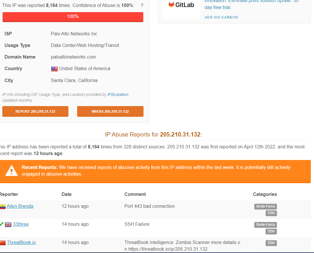Click Brute-Force tag in Allen Brenda row
Viewport: 314px width, 253px height.
point(266,206)
